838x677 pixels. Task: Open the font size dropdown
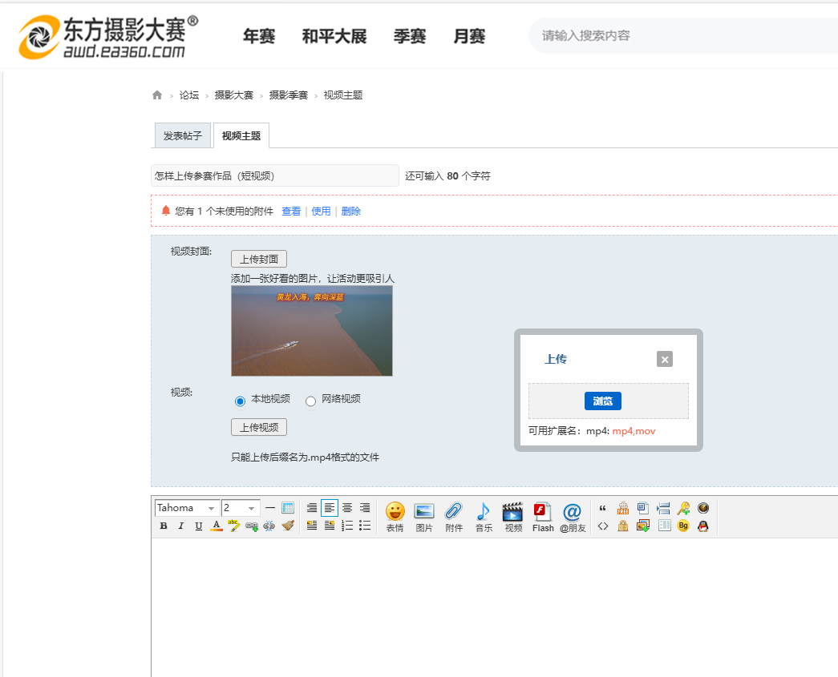coord(241,508)
